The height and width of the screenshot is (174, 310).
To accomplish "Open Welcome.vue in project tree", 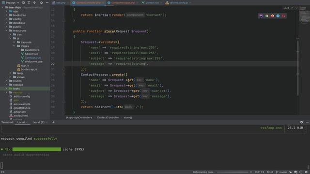I will 31,61.
